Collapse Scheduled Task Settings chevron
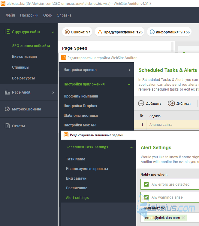 coord(131,147)
